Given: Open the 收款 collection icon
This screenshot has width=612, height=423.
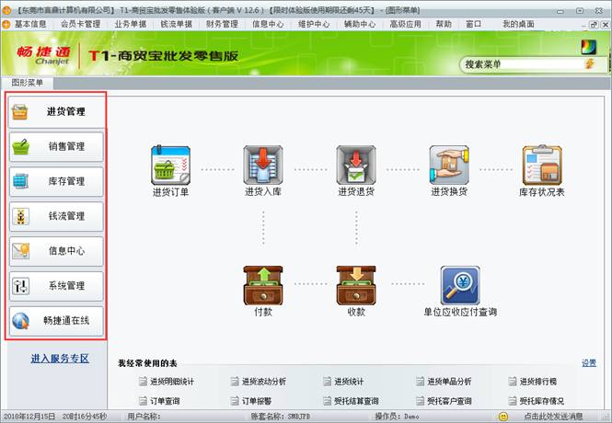Looking at the screenshot, I should click(356, 285).
